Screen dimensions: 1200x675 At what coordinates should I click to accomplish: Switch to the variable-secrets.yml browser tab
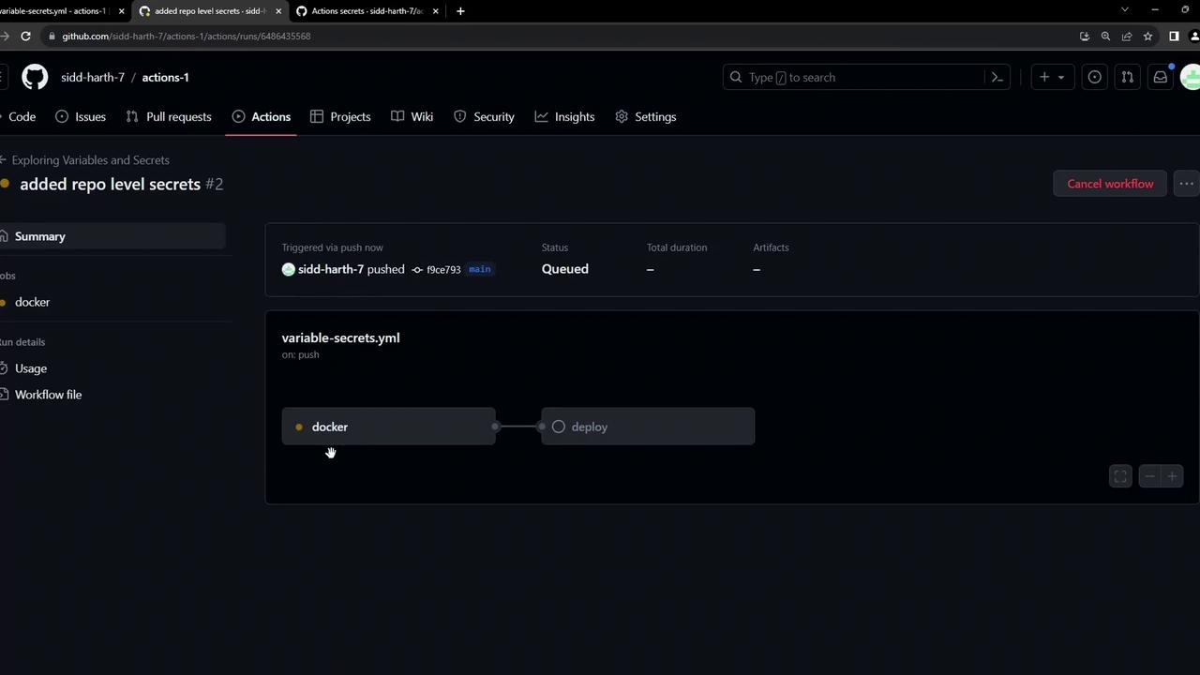coord(54,11)
